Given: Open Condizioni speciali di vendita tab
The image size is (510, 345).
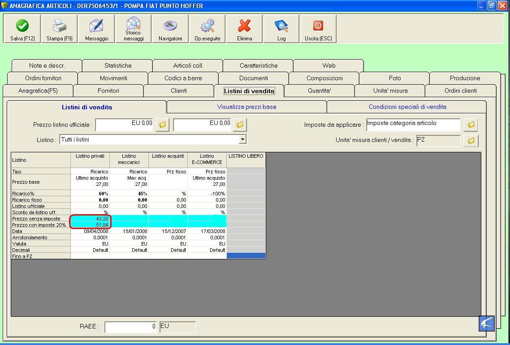Looking at the screenshot, I should (407, 107).
